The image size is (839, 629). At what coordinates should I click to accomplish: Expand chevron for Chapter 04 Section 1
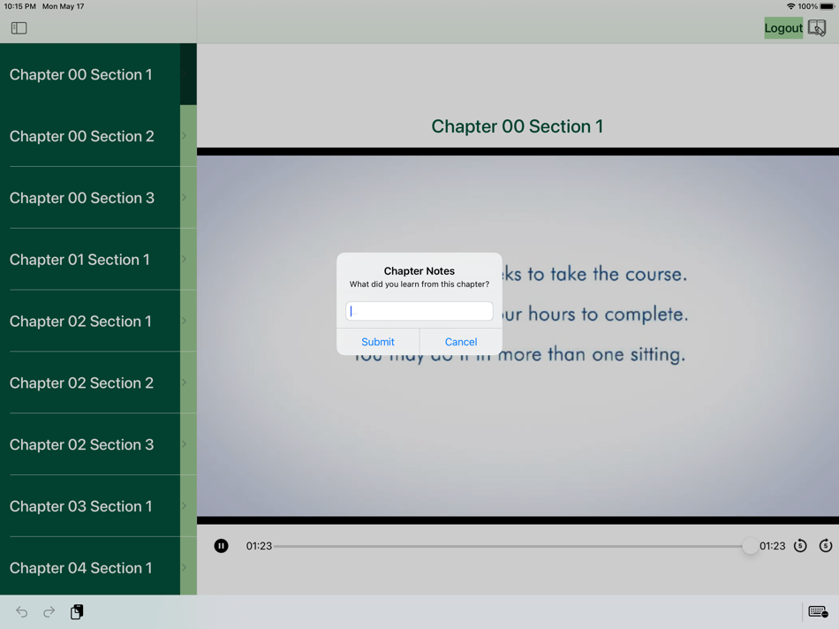[x=184, y=567]
